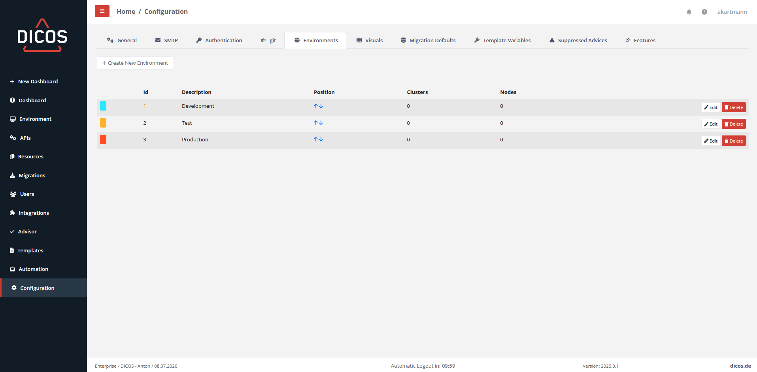Open the Template Variables tab
757x372 pixels.
click(502, 40)
